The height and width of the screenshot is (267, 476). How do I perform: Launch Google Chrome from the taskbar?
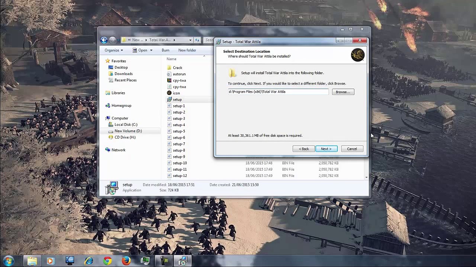click(x=107, y=261)
